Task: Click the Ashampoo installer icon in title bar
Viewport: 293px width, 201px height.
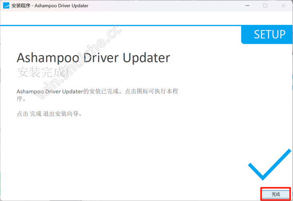Action: (x=6, y=6)
